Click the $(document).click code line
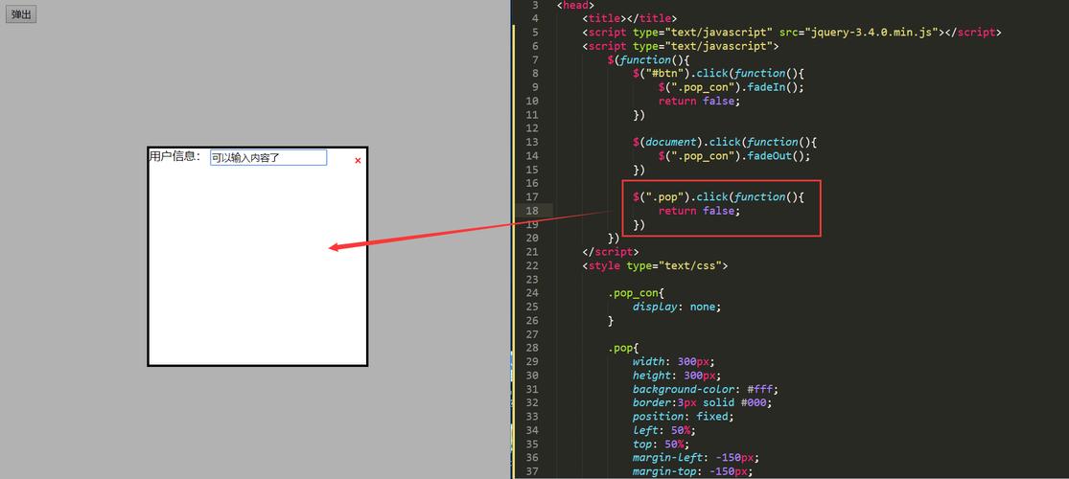Image resolution: width=1069 pixels, height=479 pixels. 725,142
